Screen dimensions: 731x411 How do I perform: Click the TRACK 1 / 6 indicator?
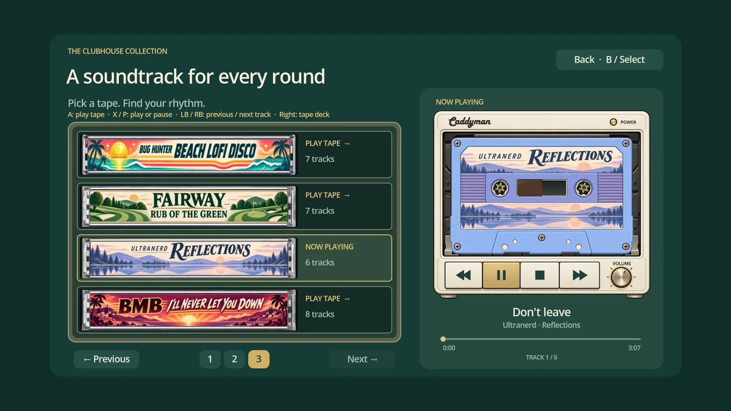(x=541, y=358)
